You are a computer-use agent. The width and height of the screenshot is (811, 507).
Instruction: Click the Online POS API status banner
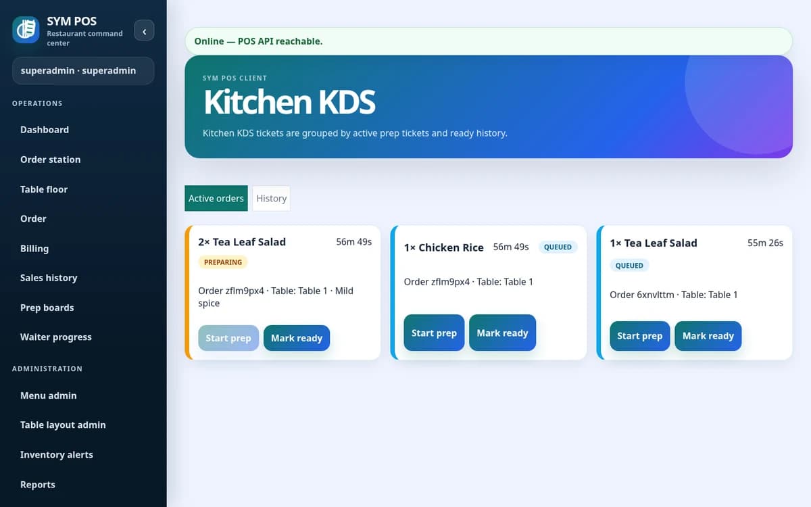tap(489, 41)
